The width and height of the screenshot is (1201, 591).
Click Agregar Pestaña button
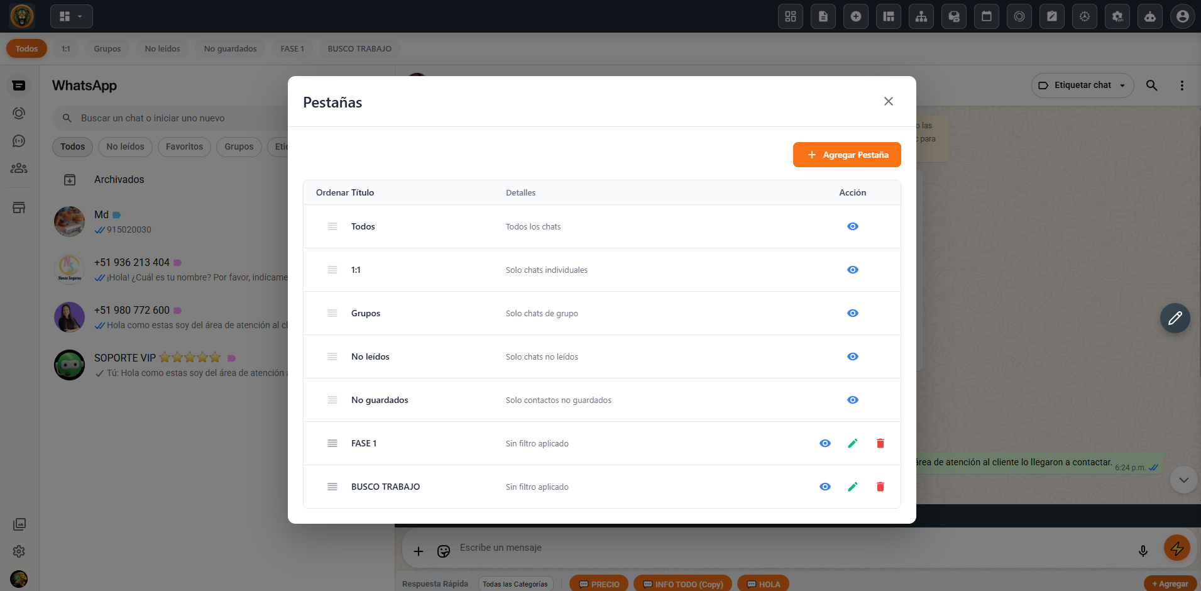pyautogui.click(x=847, y=155)
